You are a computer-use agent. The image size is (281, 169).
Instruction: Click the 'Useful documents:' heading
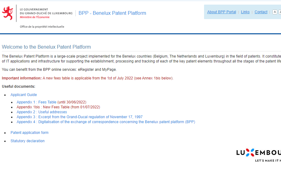coord(19,87)
